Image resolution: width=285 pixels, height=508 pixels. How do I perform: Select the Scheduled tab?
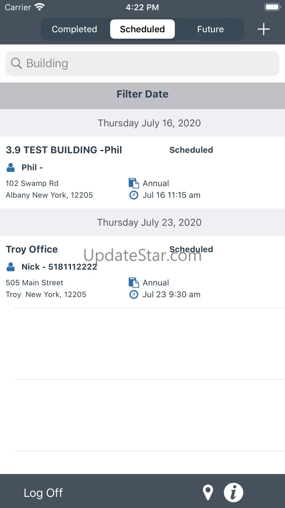pos(142,29)
